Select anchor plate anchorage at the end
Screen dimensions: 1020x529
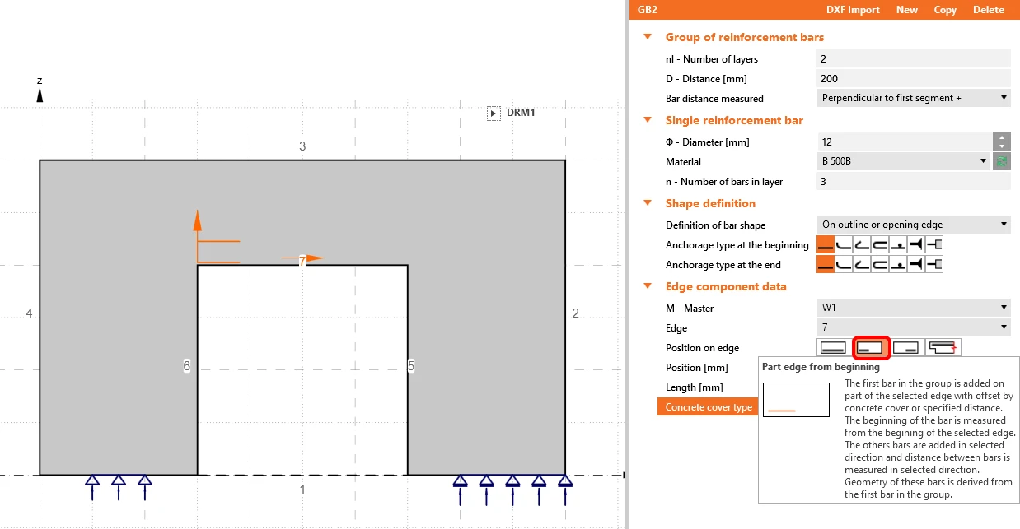pos(934,265)
